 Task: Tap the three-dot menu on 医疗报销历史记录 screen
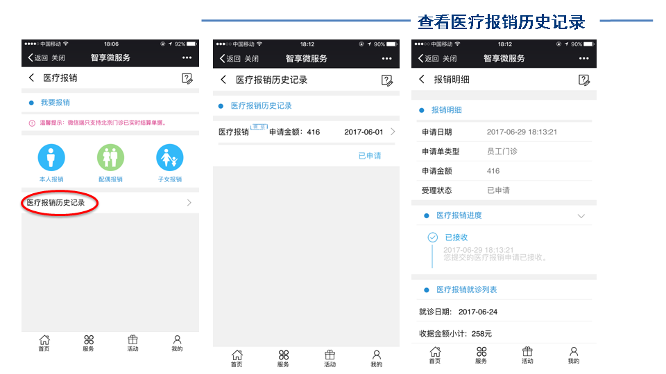[387, 59]
